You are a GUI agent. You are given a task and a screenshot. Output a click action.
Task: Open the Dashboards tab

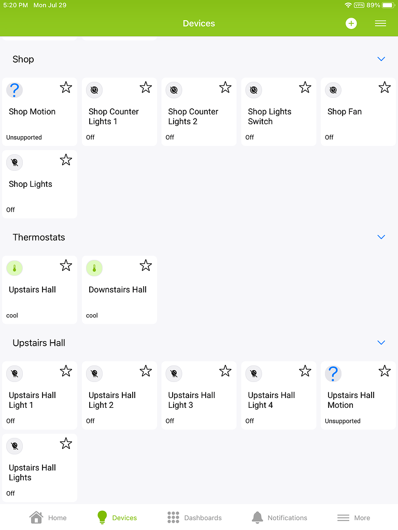pyautogui.click(x=194, y=518)
